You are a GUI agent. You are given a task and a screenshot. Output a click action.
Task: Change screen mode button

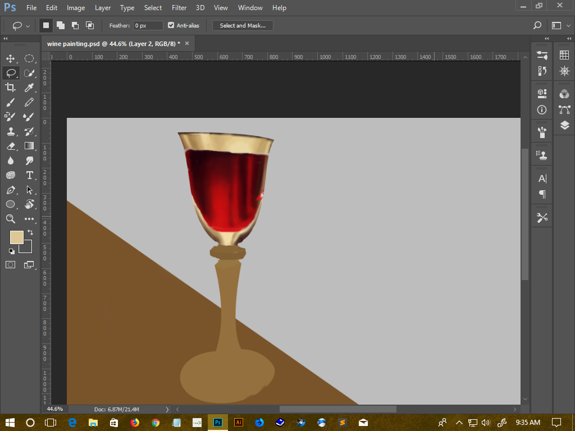pyautogui.click(x=29, y=265)
